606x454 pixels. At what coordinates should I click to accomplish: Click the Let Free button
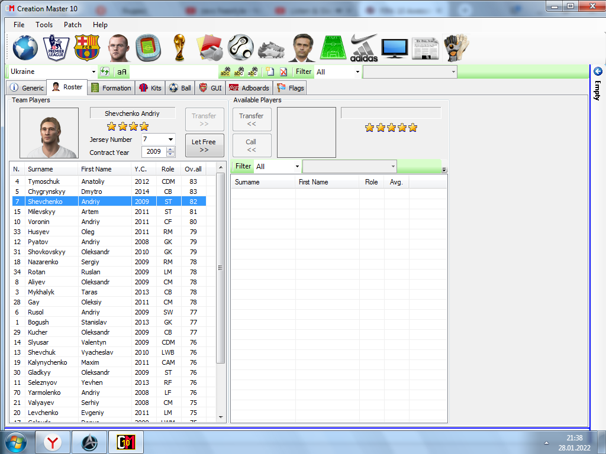coord(204,145)
